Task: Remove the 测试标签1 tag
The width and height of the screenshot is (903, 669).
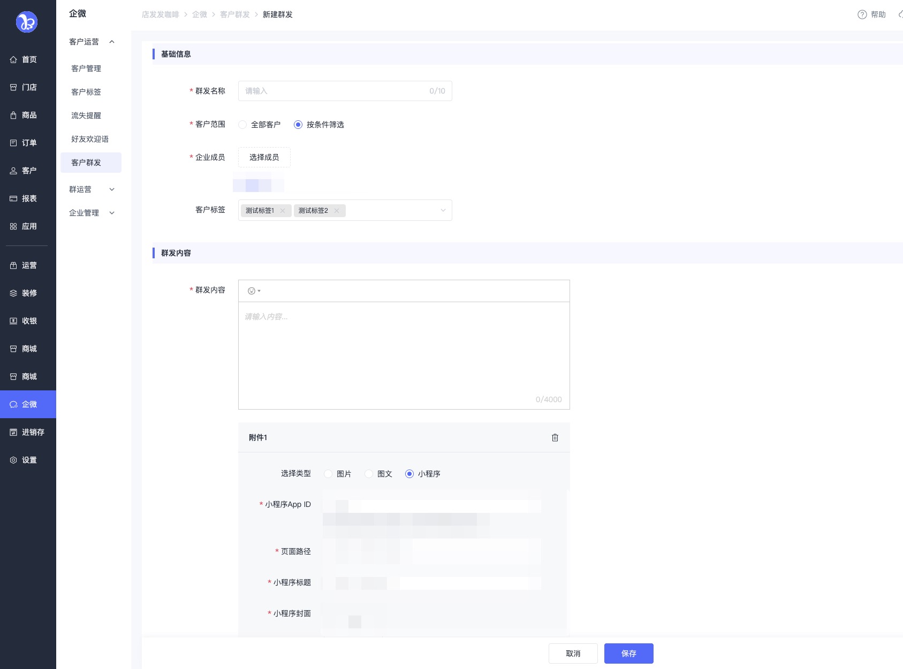Action: (x=283, y=211)
